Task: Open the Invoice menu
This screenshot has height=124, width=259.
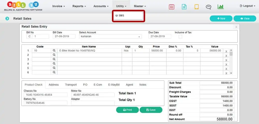Action: point(59,6)
